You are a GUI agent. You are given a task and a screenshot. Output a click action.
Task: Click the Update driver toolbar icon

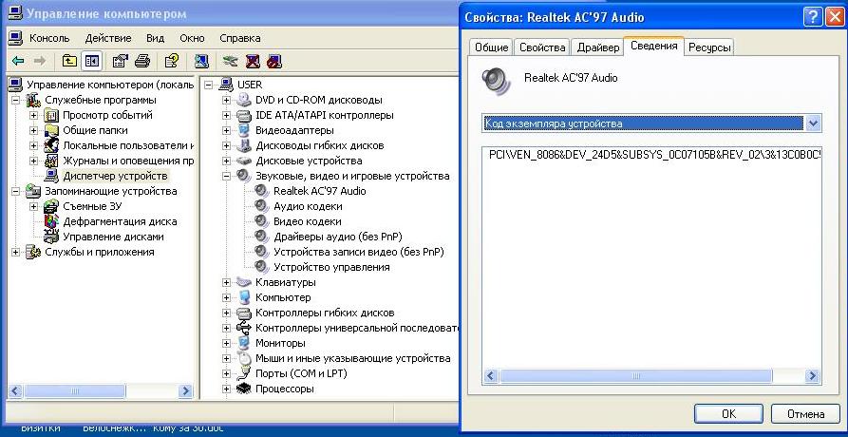[231, 61]
